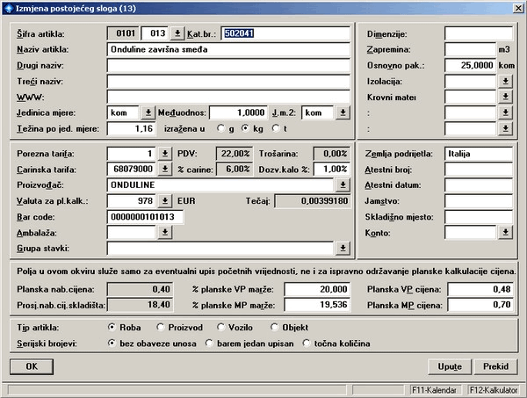Click the Planska MP cijena field
Image resolution: width=527 pixels, height=398 pixels.
480,305
